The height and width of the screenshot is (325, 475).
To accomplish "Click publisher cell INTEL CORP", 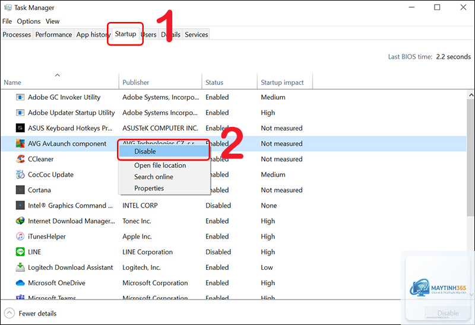I will pos(140,205).
